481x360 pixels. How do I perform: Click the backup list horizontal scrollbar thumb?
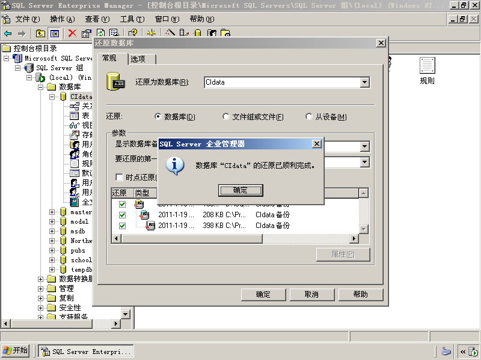[192, 238]
